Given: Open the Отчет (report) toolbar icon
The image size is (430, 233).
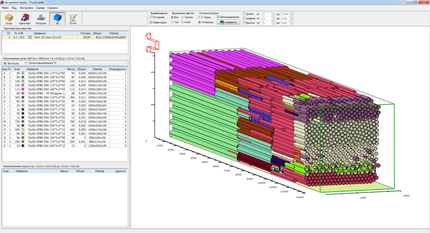Looking at the screenshot, I should coord(73,18).
